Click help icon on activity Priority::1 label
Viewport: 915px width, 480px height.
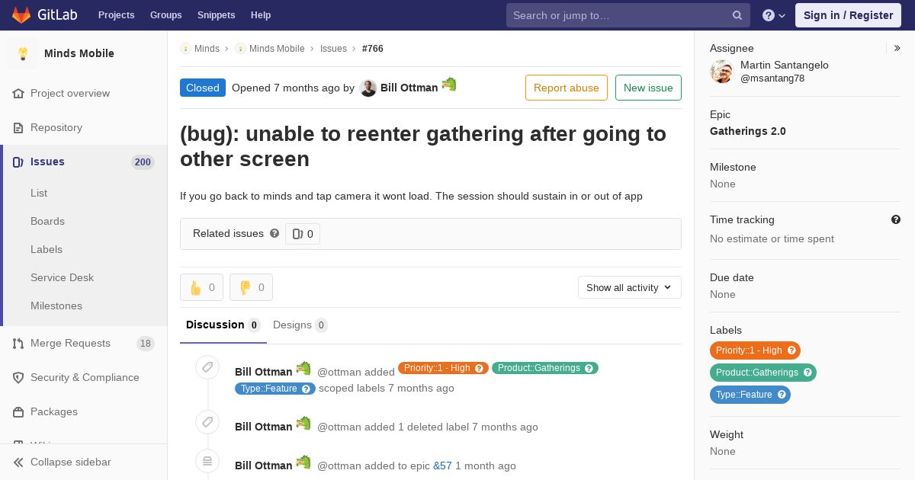(x=480, y=368)
